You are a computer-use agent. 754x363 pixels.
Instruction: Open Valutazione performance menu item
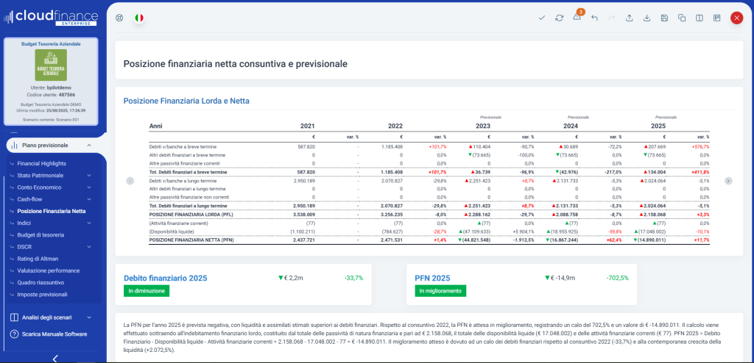pyautogui.click(x=48, y=270)
